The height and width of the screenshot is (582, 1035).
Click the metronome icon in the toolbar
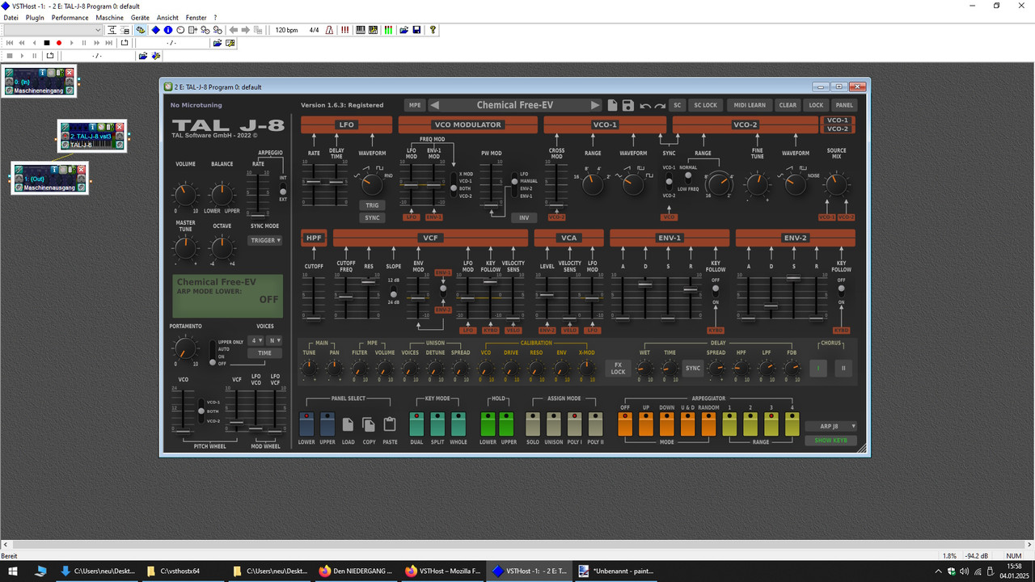[x=329, y=30]
